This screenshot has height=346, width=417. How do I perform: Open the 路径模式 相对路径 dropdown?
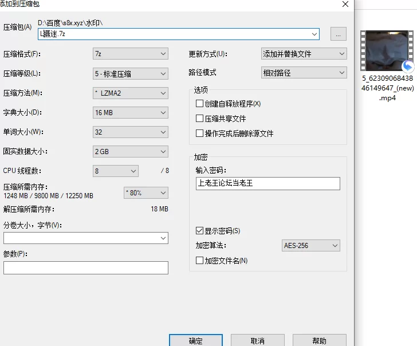(x=304, y=73)
